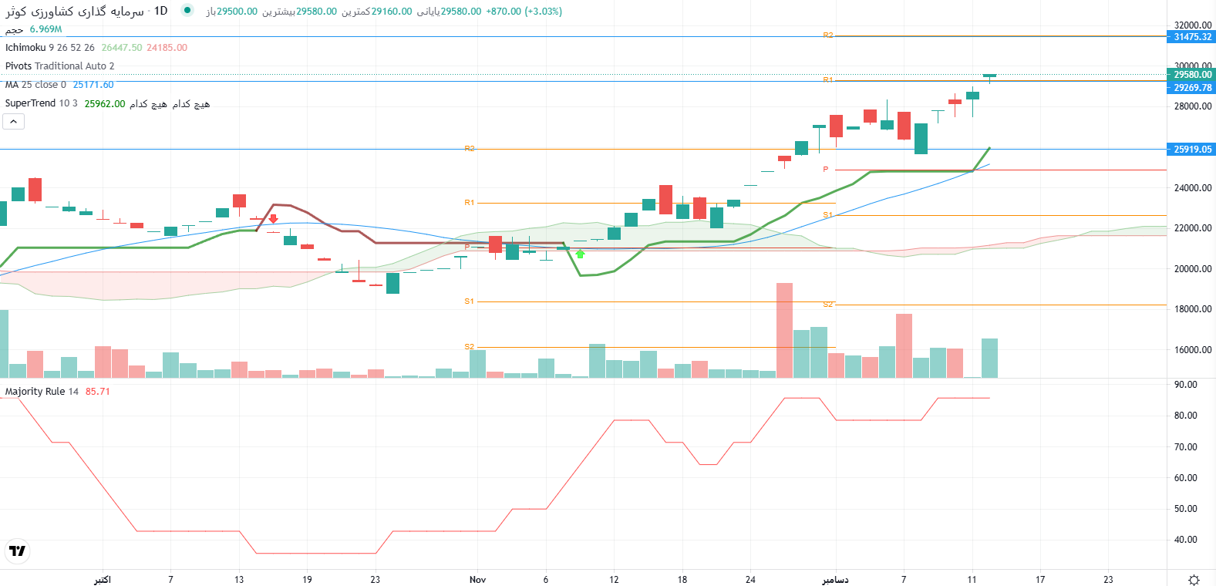The width and height of the screenshot is (1216, 586).
Task: Collapse the indicator legend with the chevron button
Action: click(x=13, y=121)
